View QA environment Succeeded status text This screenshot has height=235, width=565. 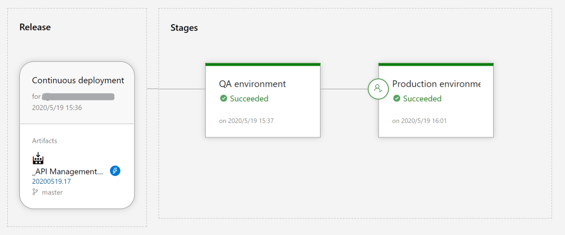click(249, 99)
